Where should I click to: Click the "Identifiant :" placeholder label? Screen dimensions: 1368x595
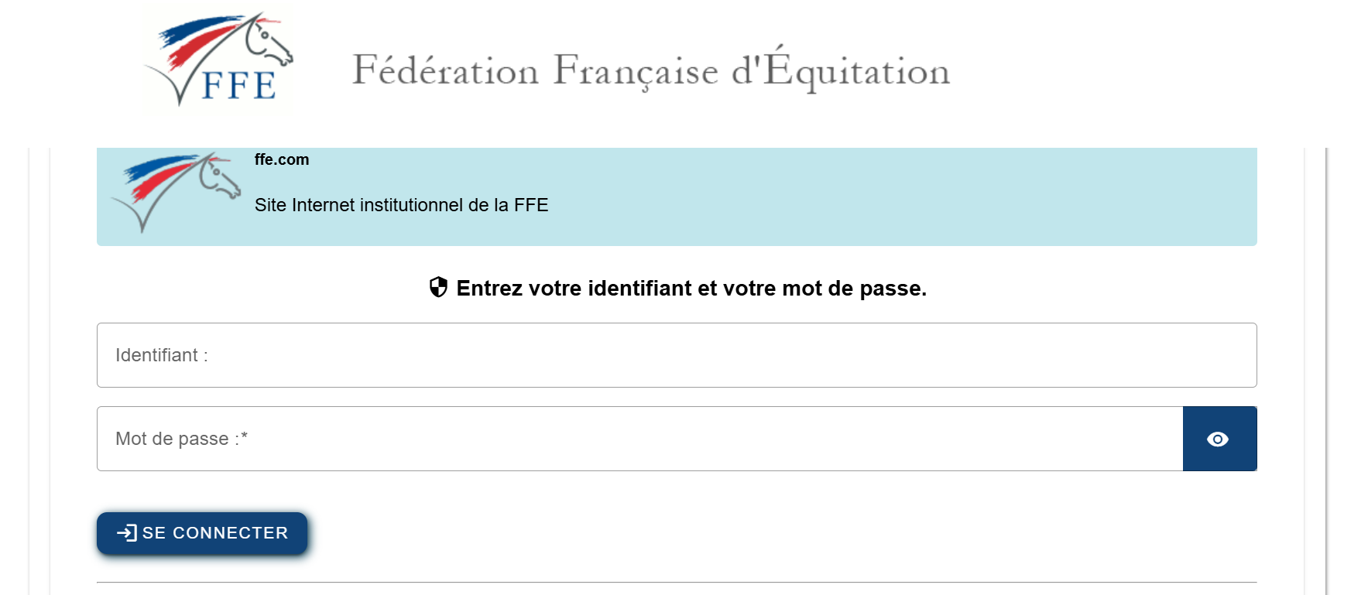(x=162, y=355)
